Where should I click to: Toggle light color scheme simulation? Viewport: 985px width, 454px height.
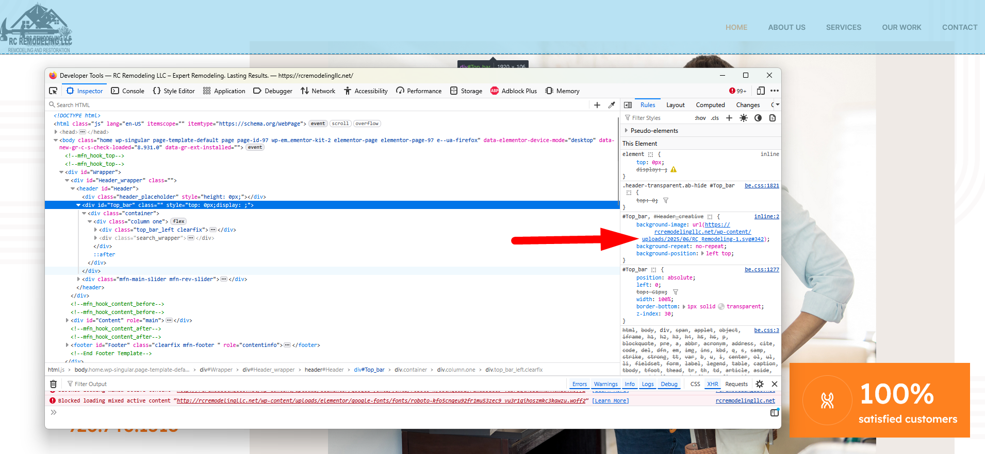click(743, 118)
